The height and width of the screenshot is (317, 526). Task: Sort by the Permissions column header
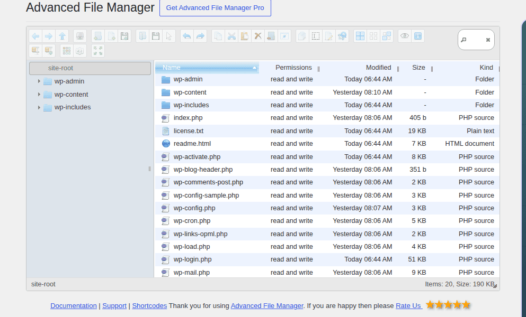293,68
